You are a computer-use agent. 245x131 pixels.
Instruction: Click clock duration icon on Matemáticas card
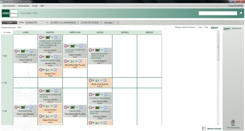(16, 107)
